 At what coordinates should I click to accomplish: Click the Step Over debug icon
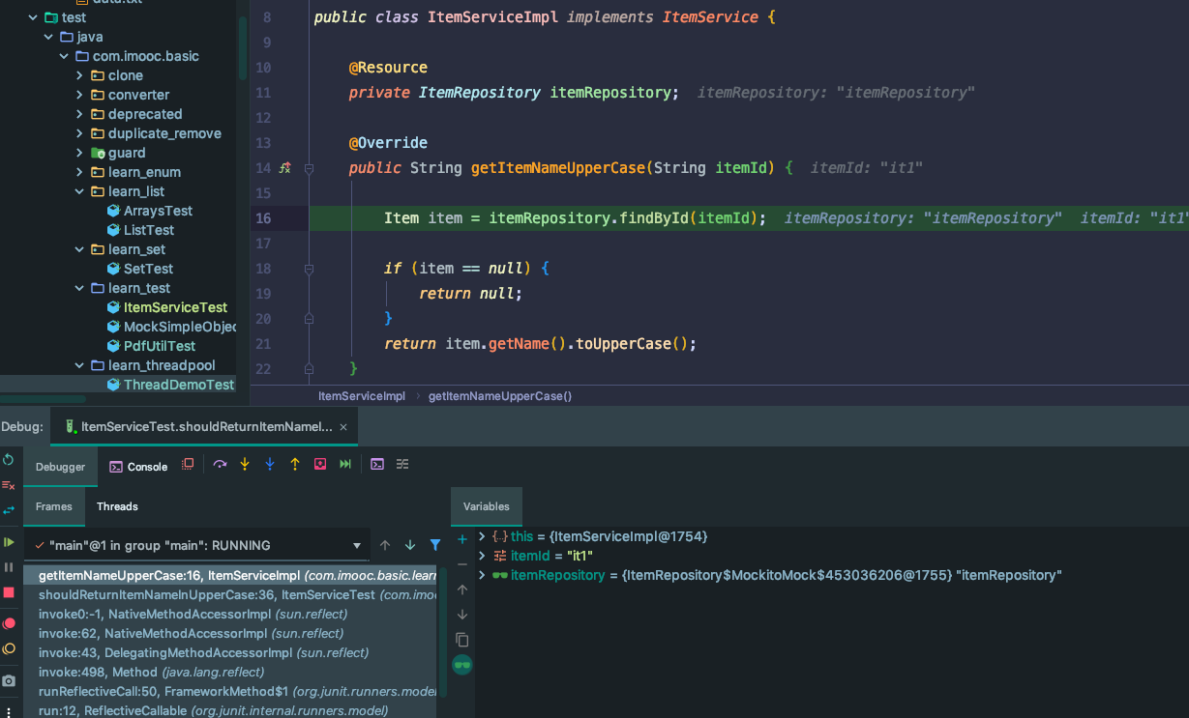pos(220,465)
